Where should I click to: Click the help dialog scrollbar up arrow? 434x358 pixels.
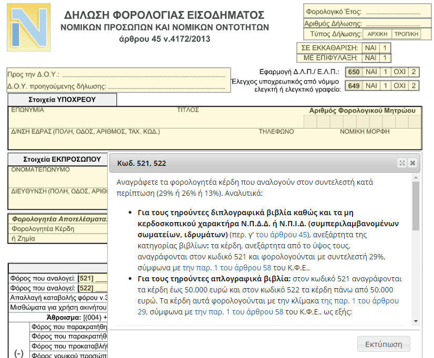click(416, 177)
